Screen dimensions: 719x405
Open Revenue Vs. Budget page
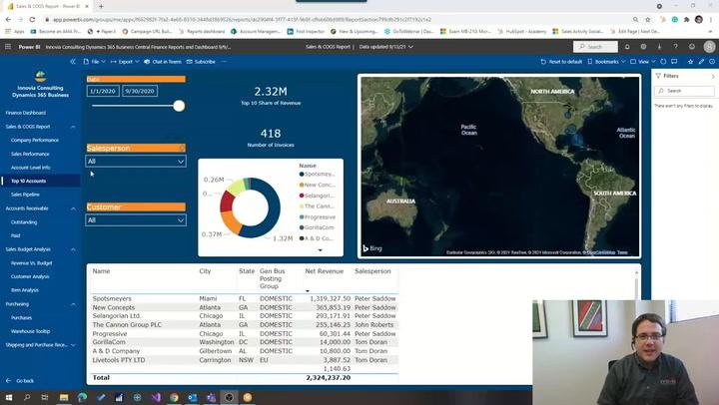coord(32,263)
